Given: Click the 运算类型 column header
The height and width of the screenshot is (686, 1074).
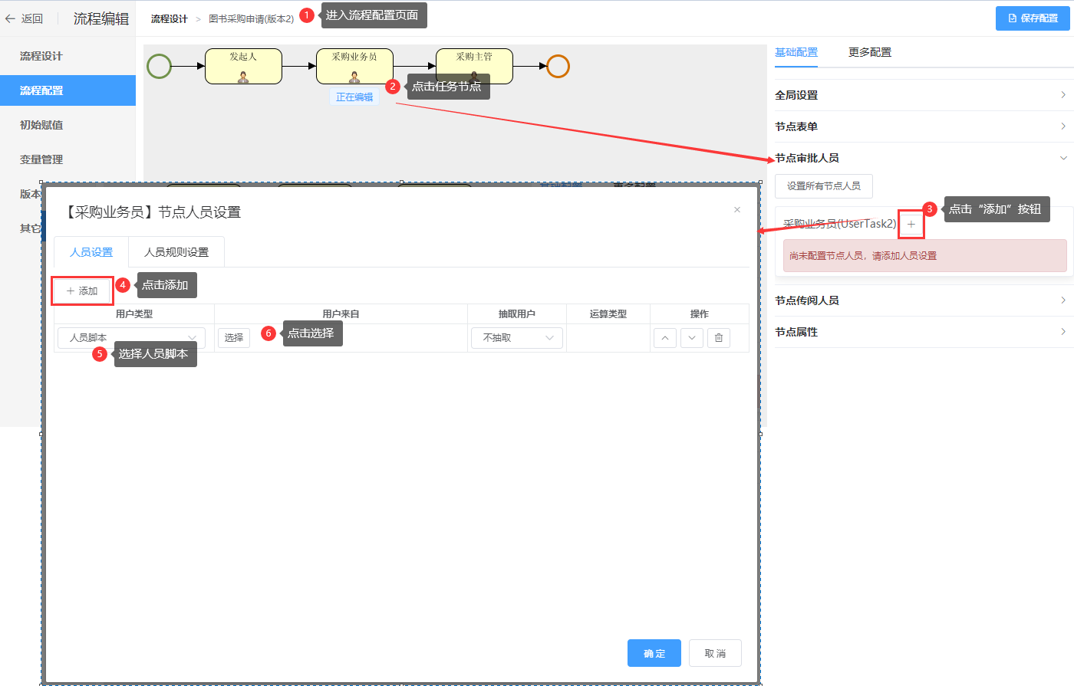Looking at the screenshot, I should click(608, 314).
